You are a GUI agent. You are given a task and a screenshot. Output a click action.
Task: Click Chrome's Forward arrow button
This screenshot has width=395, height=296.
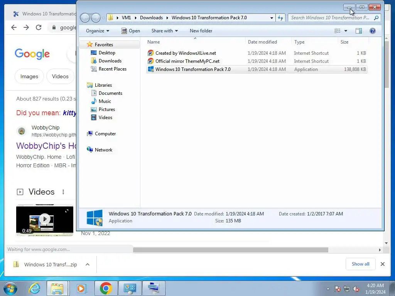point(26,27)
